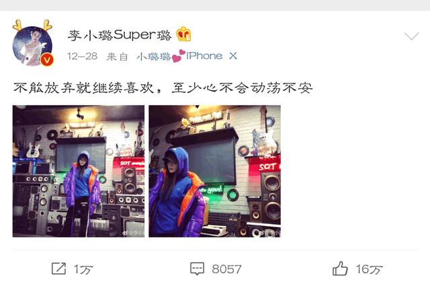Viewport: 430px width, 286px height.
Task: Open username 李小璐Super璐 profile link
Action: pyautogui.click(x=120, y=35)
